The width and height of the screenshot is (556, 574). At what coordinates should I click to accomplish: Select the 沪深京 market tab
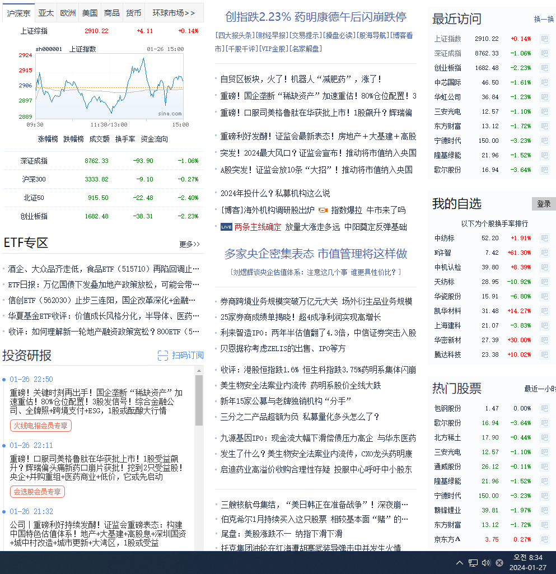(18, 13)
